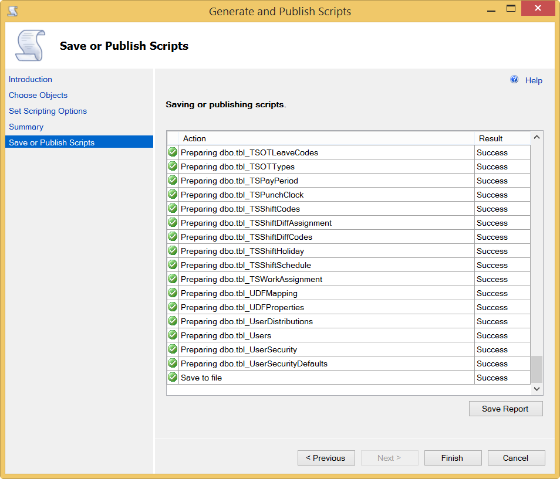Click the script scroll icon in title bar
The image size is (560, 479).
click(x=13, y=11)
